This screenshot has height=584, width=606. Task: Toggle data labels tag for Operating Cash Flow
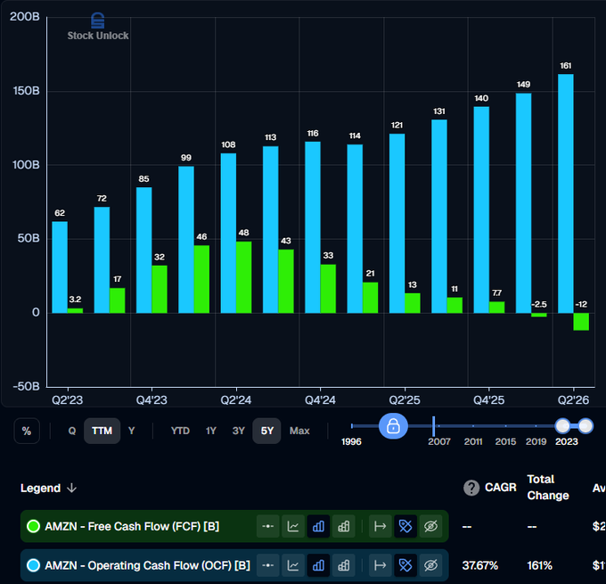[405, 565]
